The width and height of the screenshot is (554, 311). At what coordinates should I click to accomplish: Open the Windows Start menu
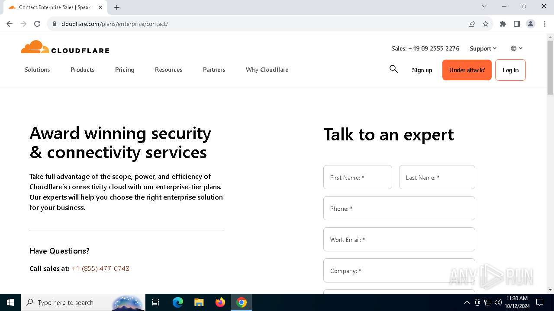(10, 302)
